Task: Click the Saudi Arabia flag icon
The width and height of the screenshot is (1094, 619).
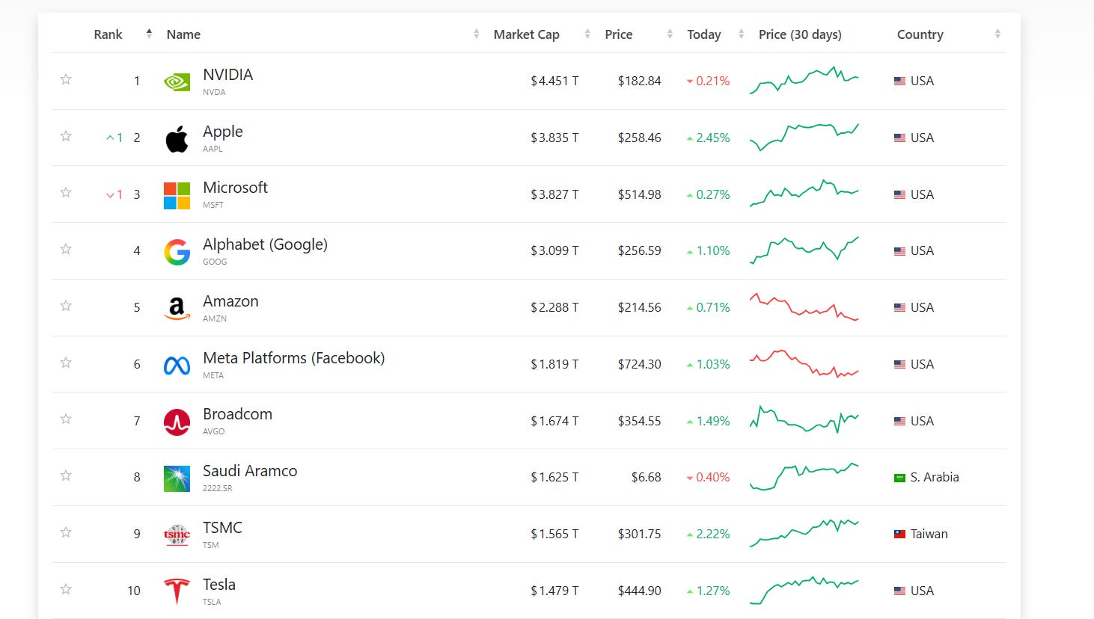Action: [899, 478]
